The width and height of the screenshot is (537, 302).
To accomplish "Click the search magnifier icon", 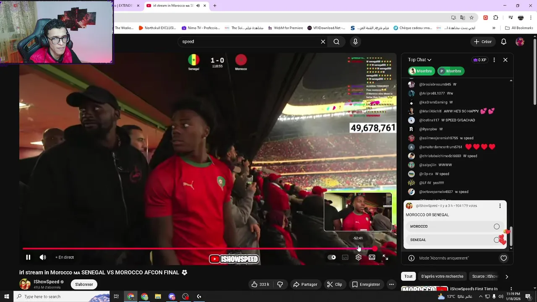I will coord(336,42).
